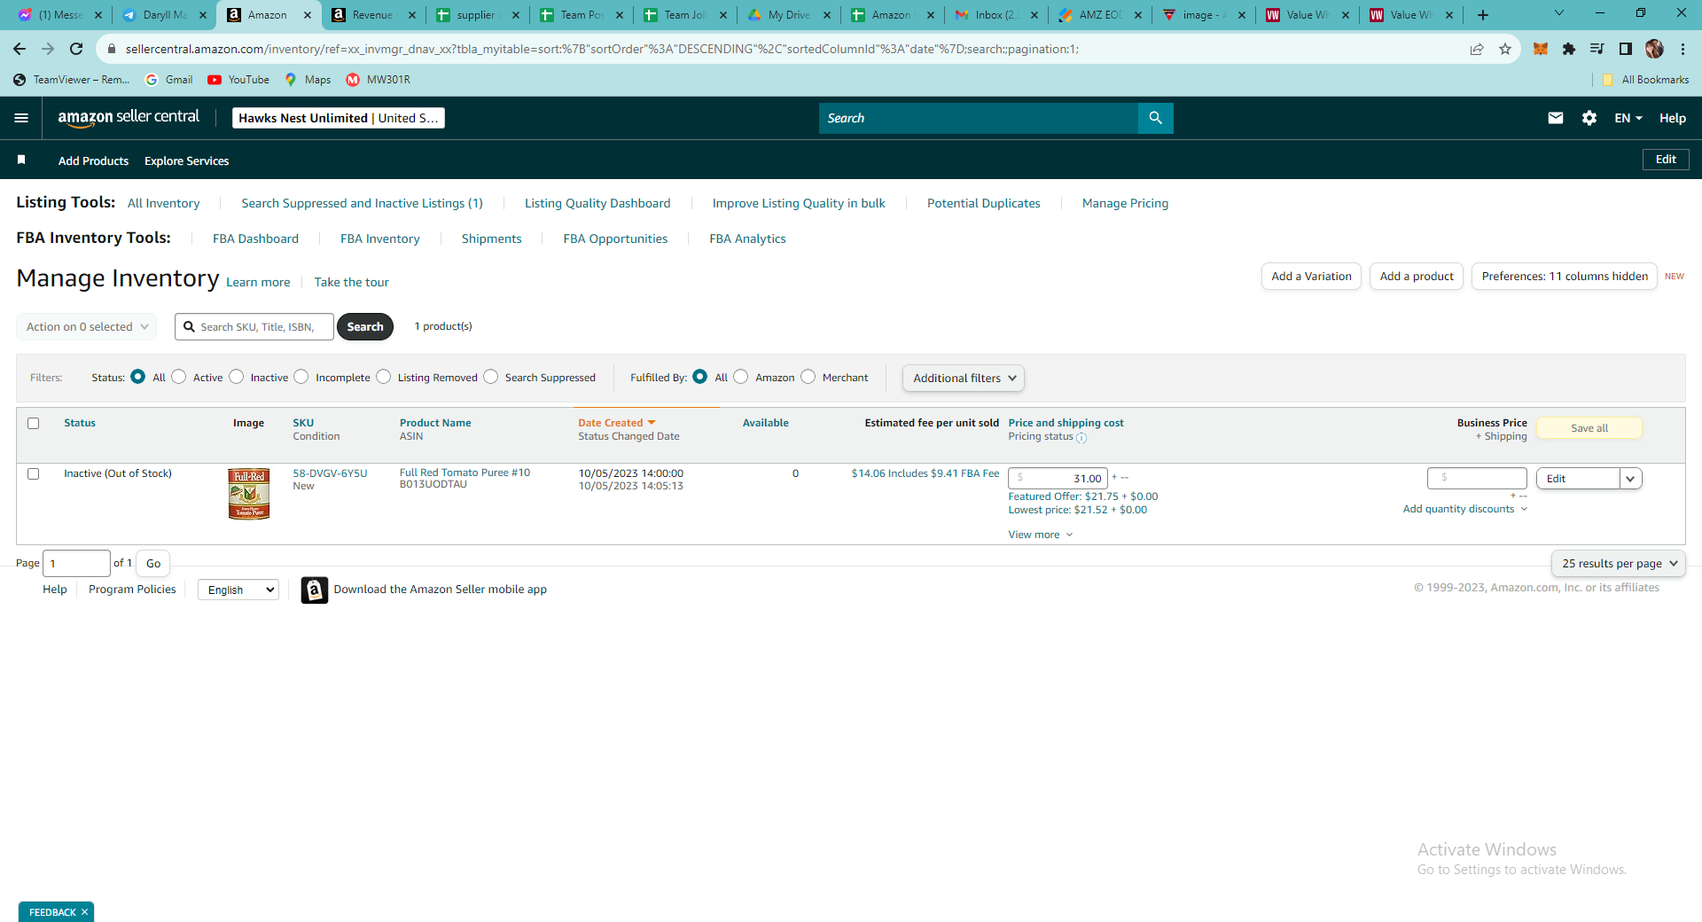Click the Full-Red tomato puree product thumbnail
This screenshot has height=922, width=1702.
249,494
